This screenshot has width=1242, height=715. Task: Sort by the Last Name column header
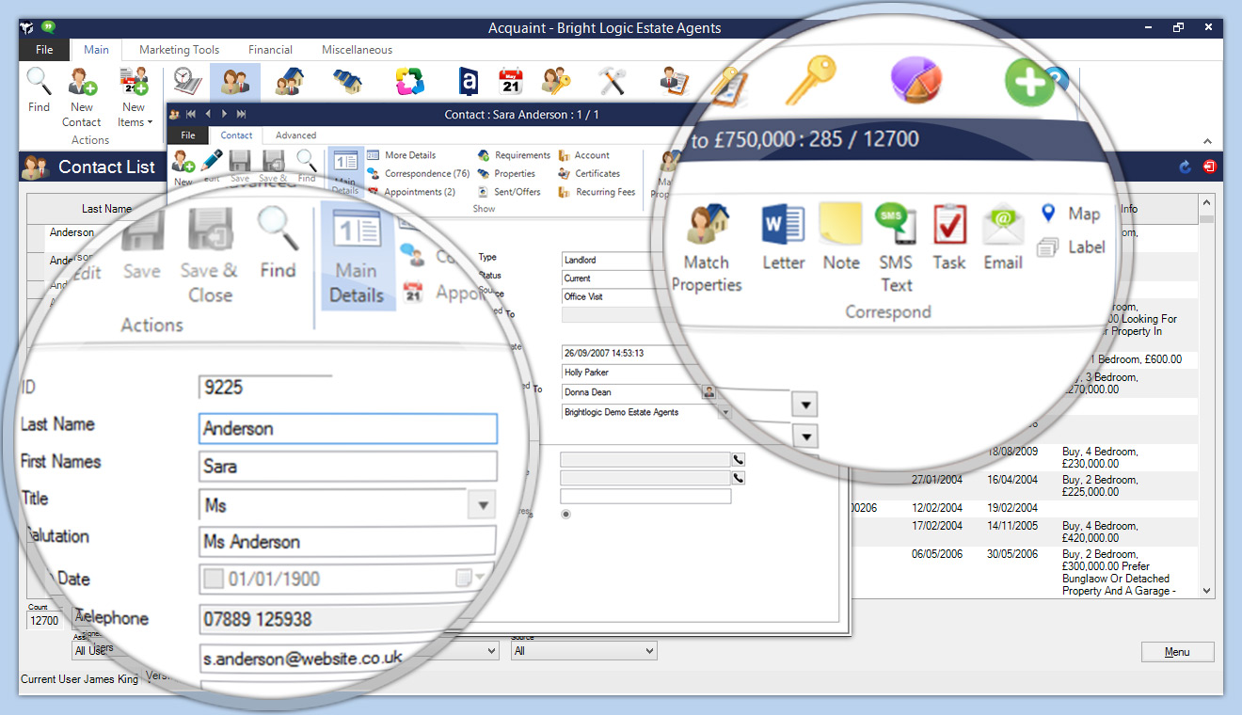[x=106, y=209]
